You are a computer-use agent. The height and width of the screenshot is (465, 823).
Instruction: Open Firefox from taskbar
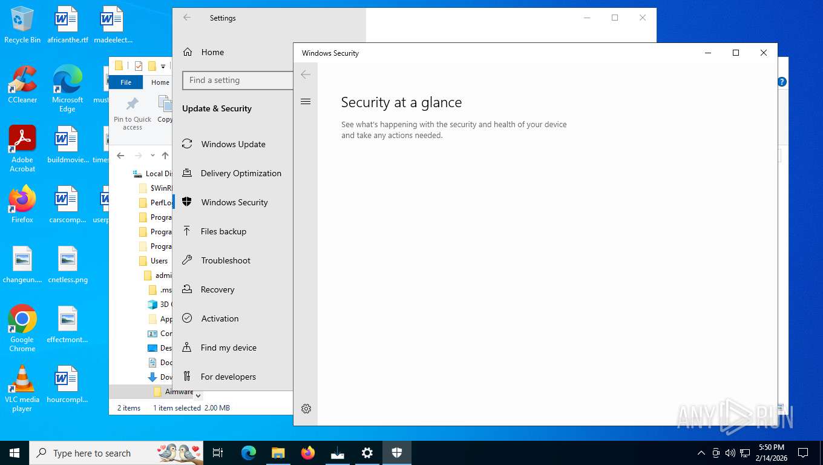pos(308,453)
